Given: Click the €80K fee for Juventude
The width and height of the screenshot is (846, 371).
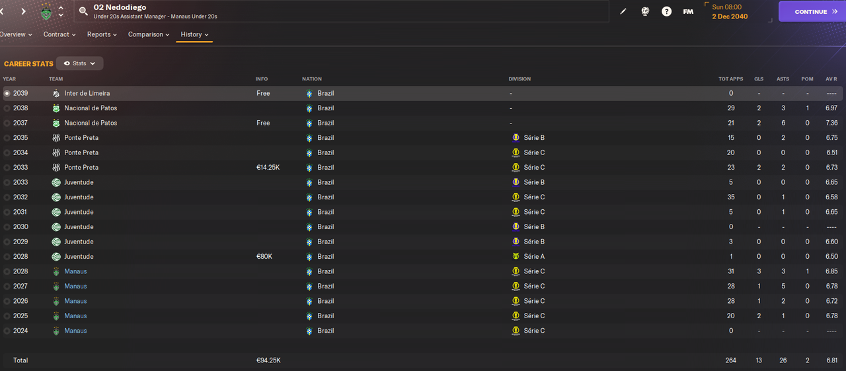Looking at the screenshot, I should tap(264, 257).
